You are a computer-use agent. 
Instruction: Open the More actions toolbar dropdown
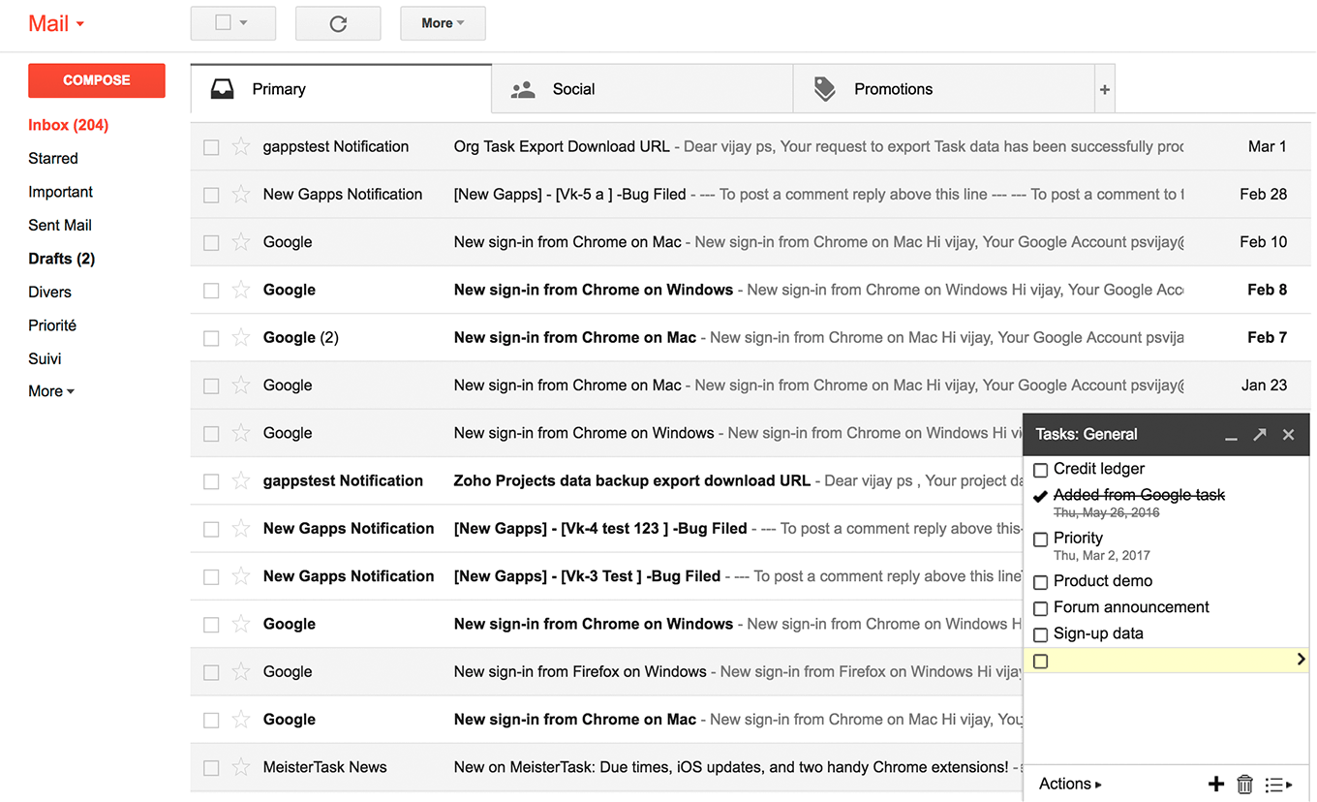point(443,23)
